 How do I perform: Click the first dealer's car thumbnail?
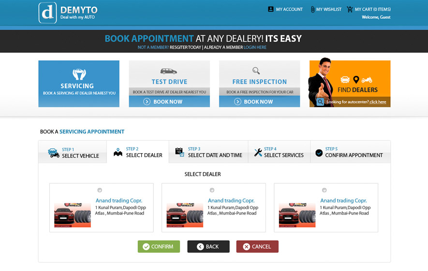73,214
